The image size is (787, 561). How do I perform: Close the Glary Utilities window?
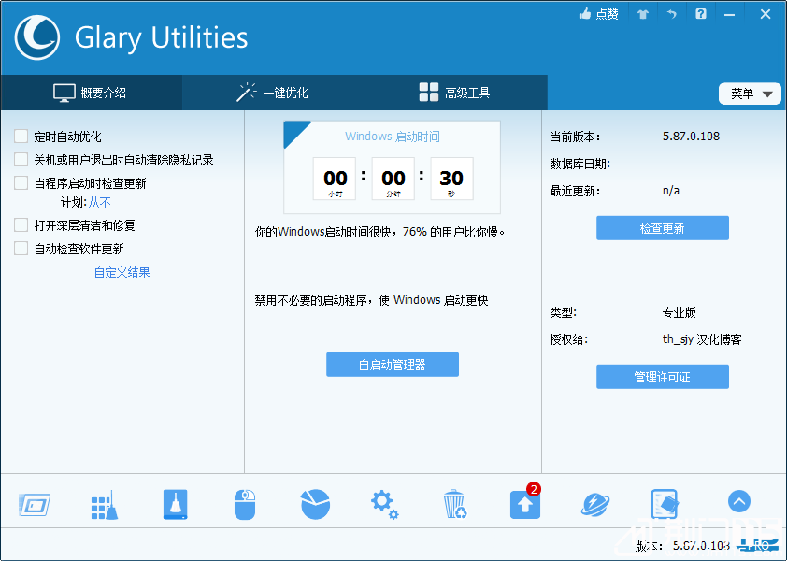[x=765, y=14]
